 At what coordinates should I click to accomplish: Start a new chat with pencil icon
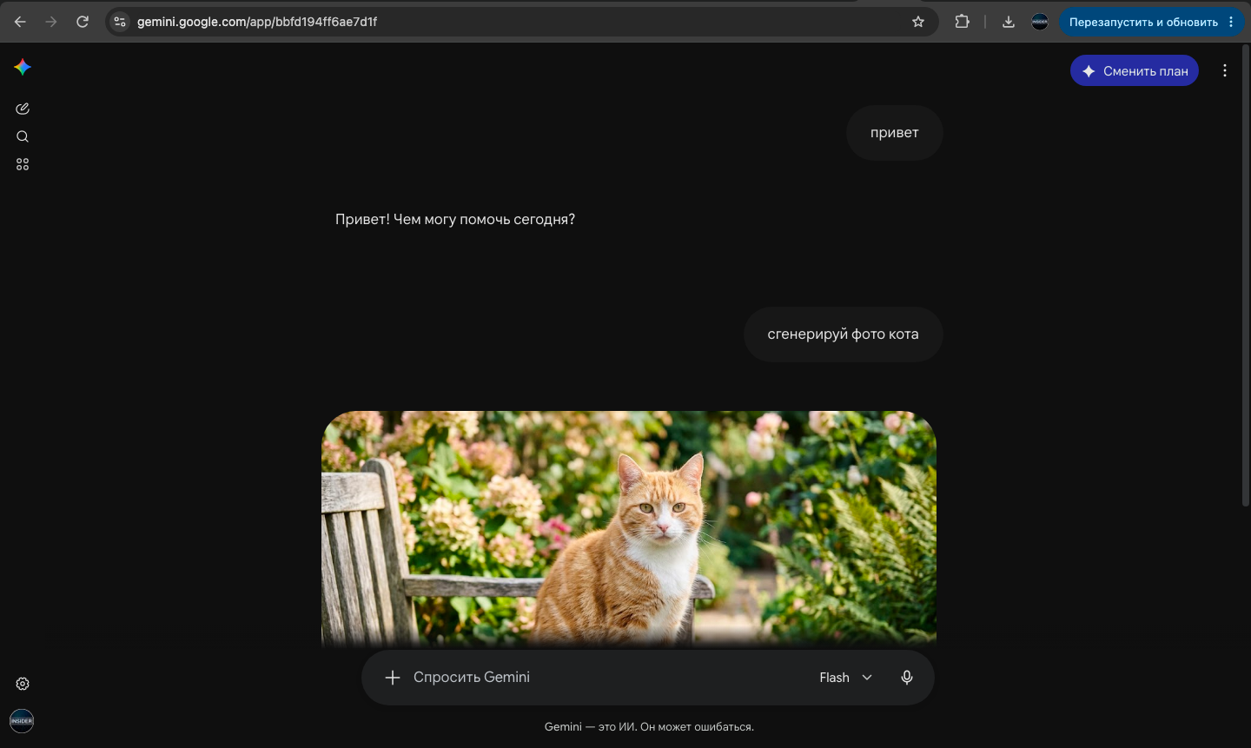23,109
